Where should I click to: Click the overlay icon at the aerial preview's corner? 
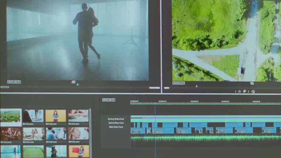point(252,83)
